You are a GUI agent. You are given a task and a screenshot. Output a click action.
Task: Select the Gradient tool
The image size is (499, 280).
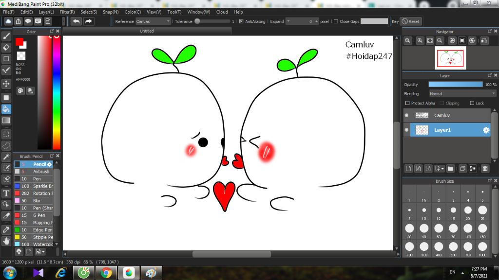click(6, 121)
